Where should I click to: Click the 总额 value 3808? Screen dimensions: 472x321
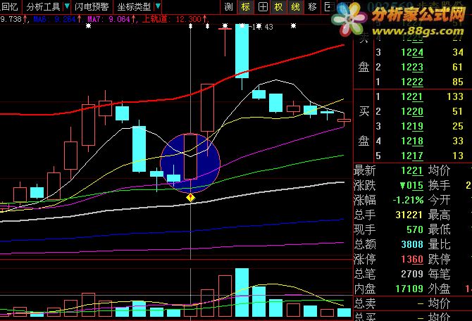coord(412,244)
